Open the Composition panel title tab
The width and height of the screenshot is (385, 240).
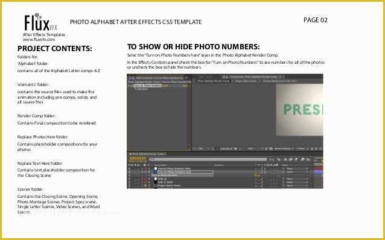point(253,77)
